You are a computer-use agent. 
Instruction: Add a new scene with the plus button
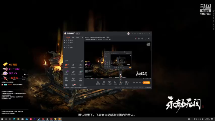83,37
